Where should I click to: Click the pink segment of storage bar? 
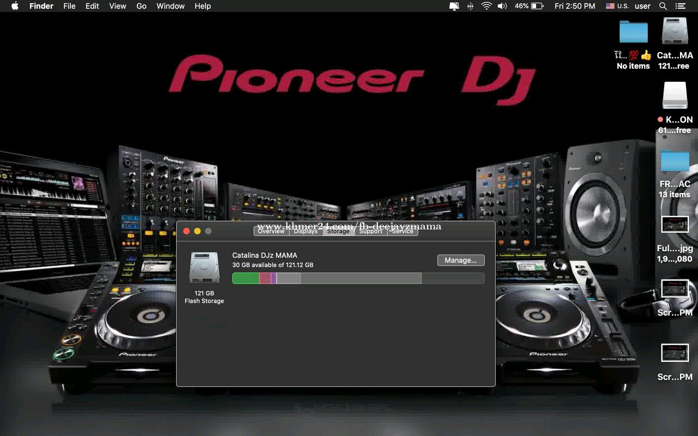(264, 278)
